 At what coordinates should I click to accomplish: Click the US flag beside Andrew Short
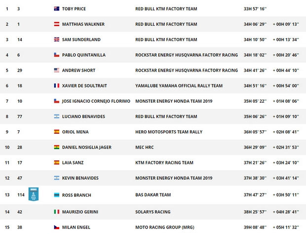pos(56,70)
